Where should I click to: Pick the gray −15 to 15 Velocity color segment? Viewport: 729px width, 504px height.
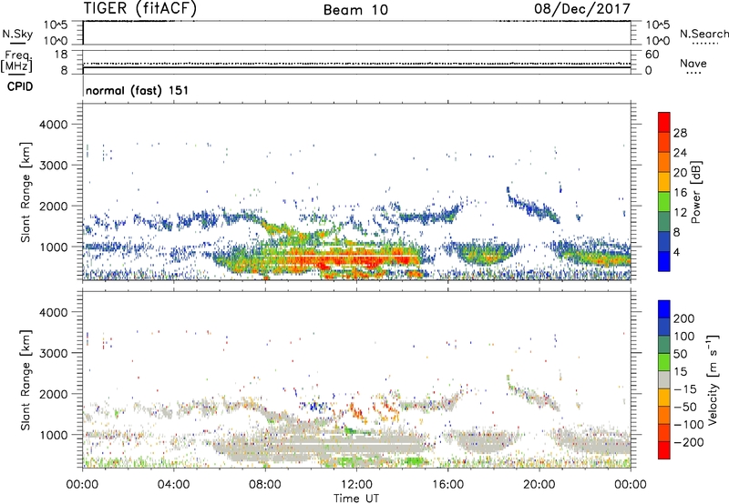pos(664,380)
